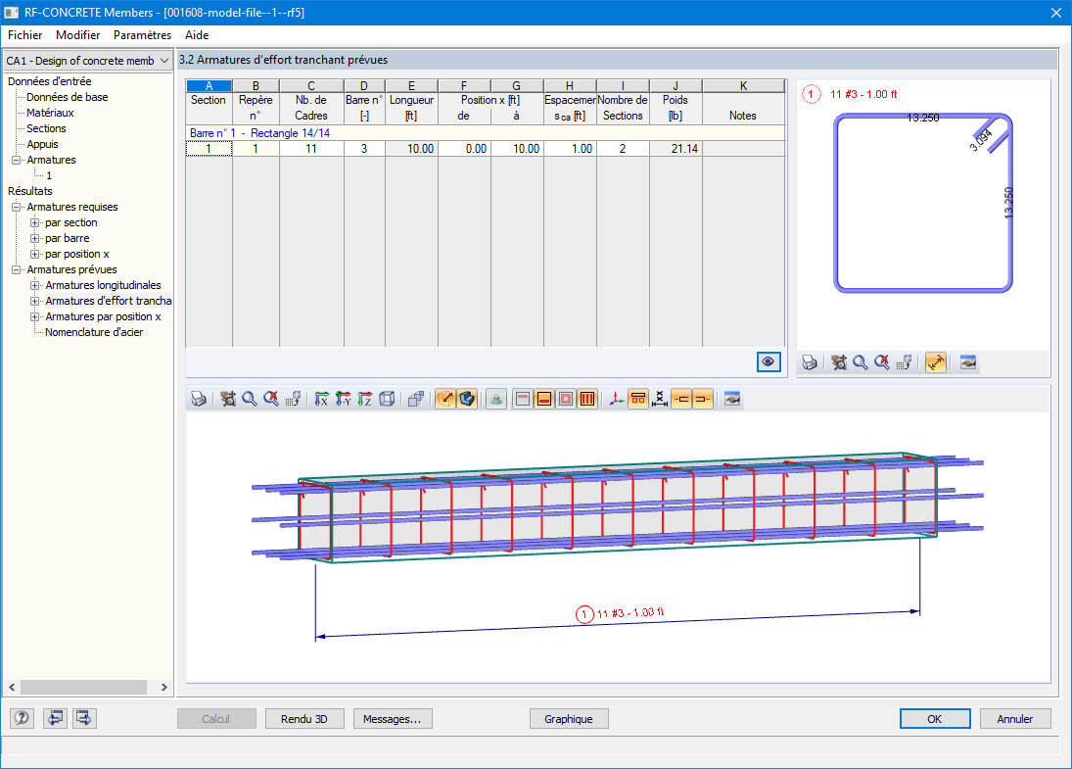Screen dimensions: 1072x769
Task: Open the Paramètres menu
Action: (142, 35)
